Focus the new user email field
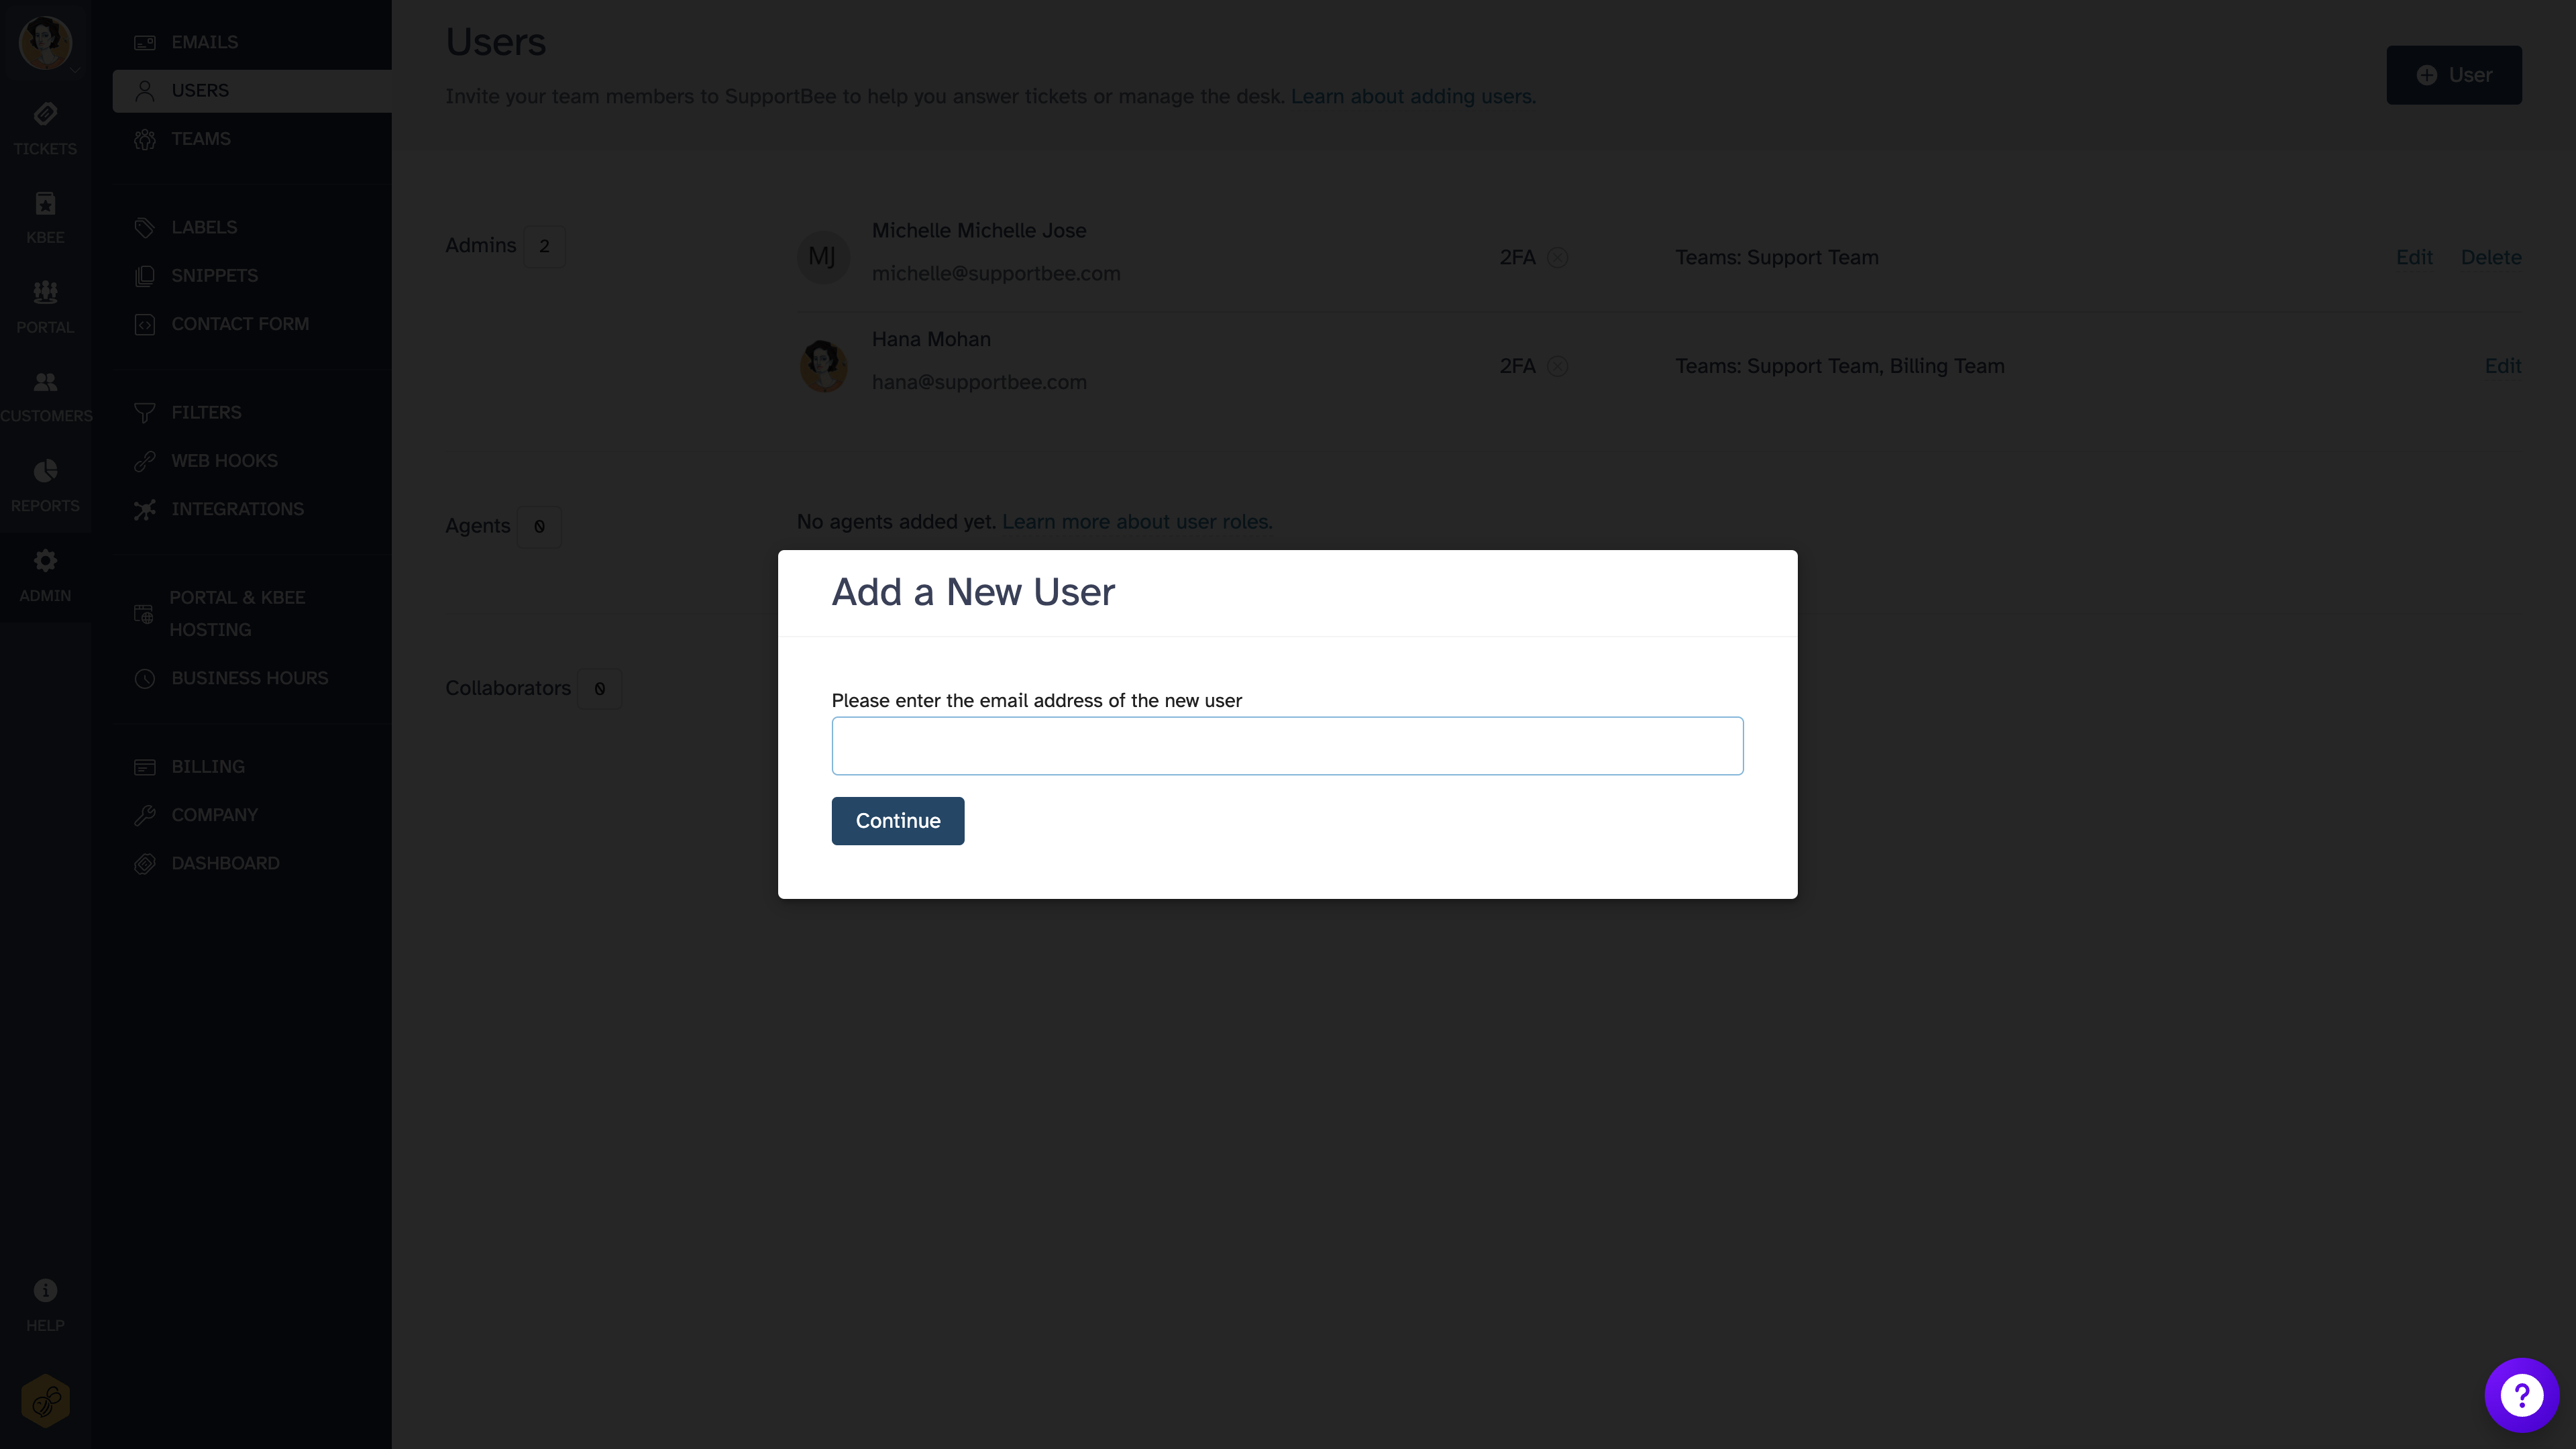 1287,745
